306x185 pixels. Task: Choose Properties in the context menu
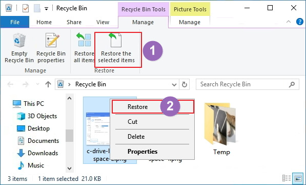[152, 152]
